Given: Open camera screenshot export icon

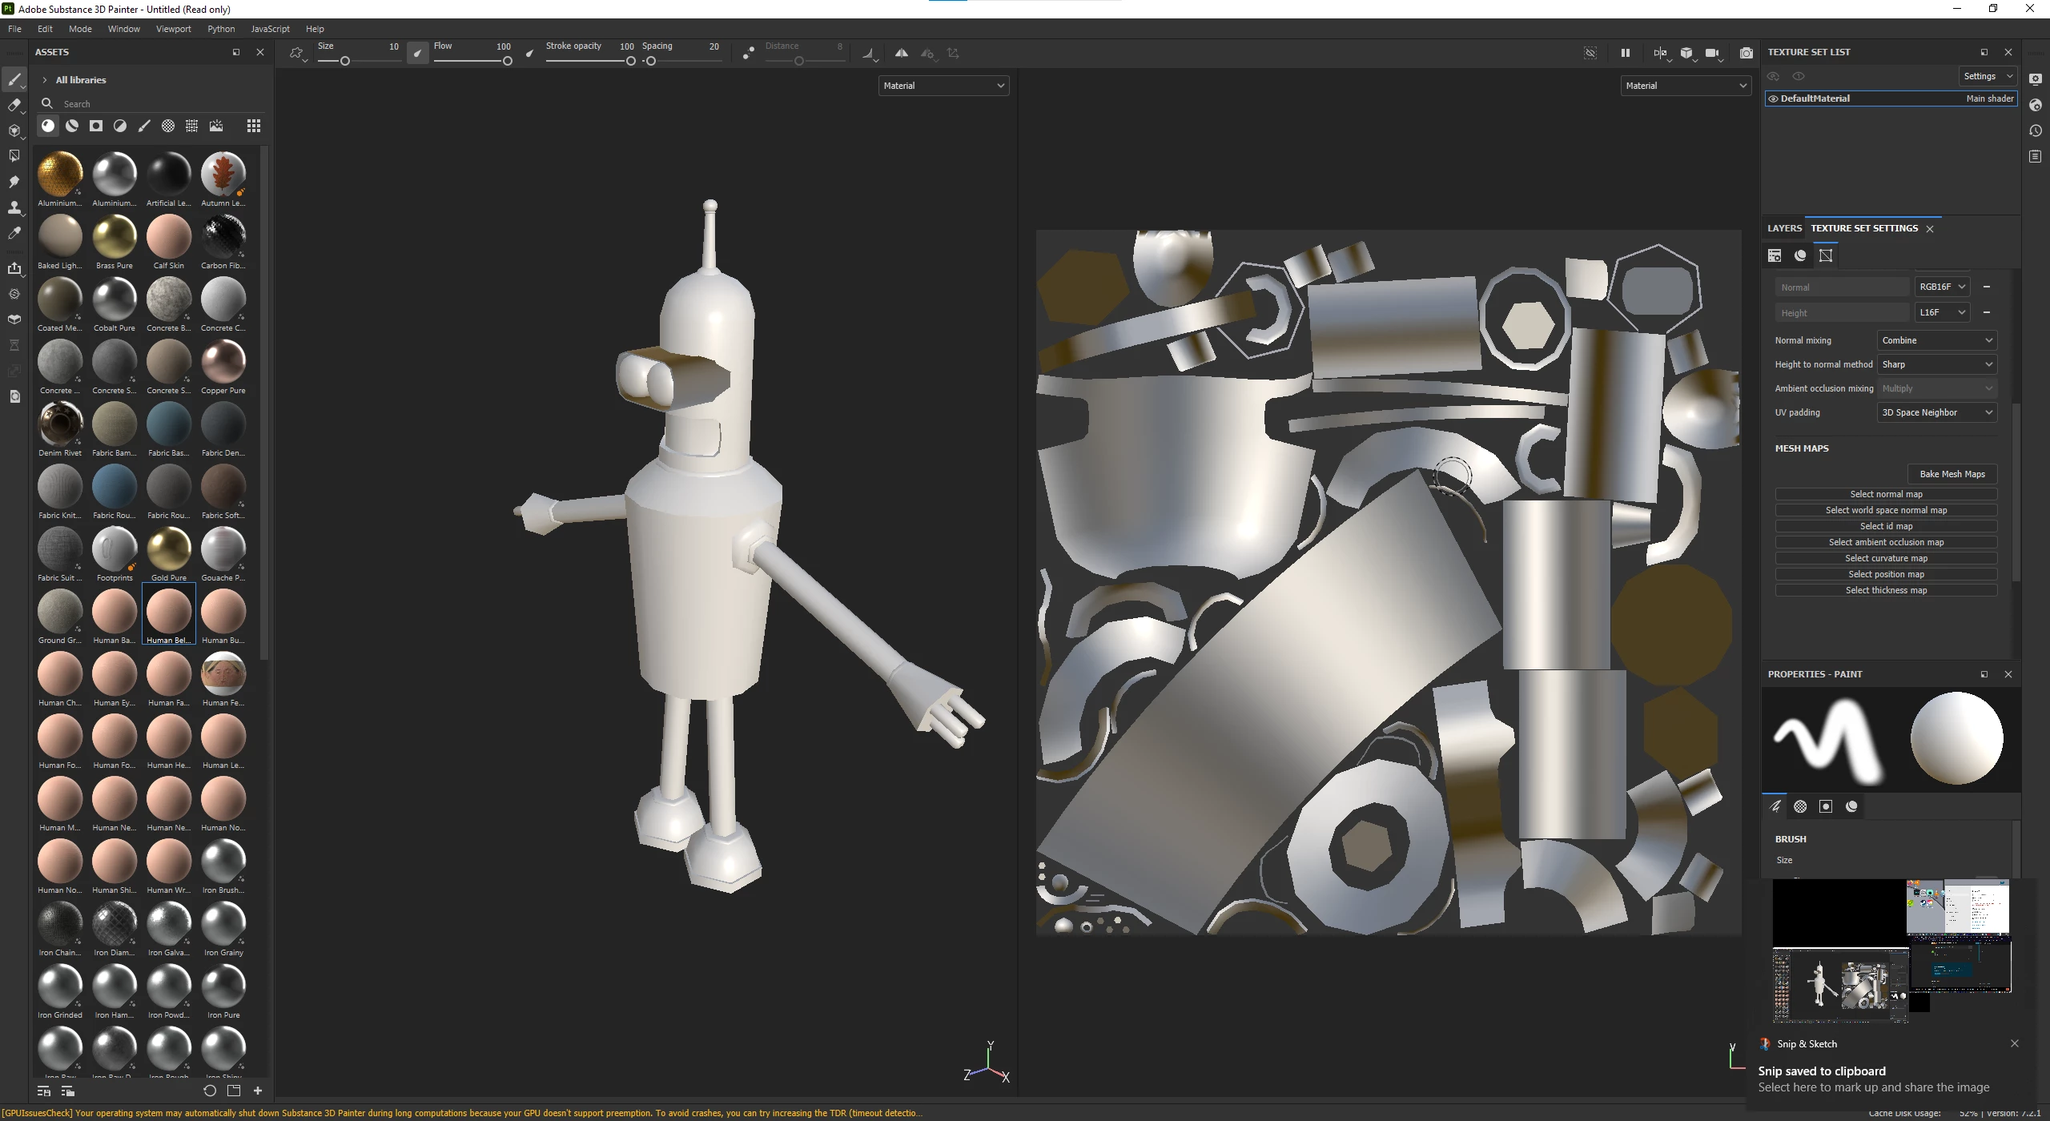Looking at the screenshot, I should [1746, 53].
